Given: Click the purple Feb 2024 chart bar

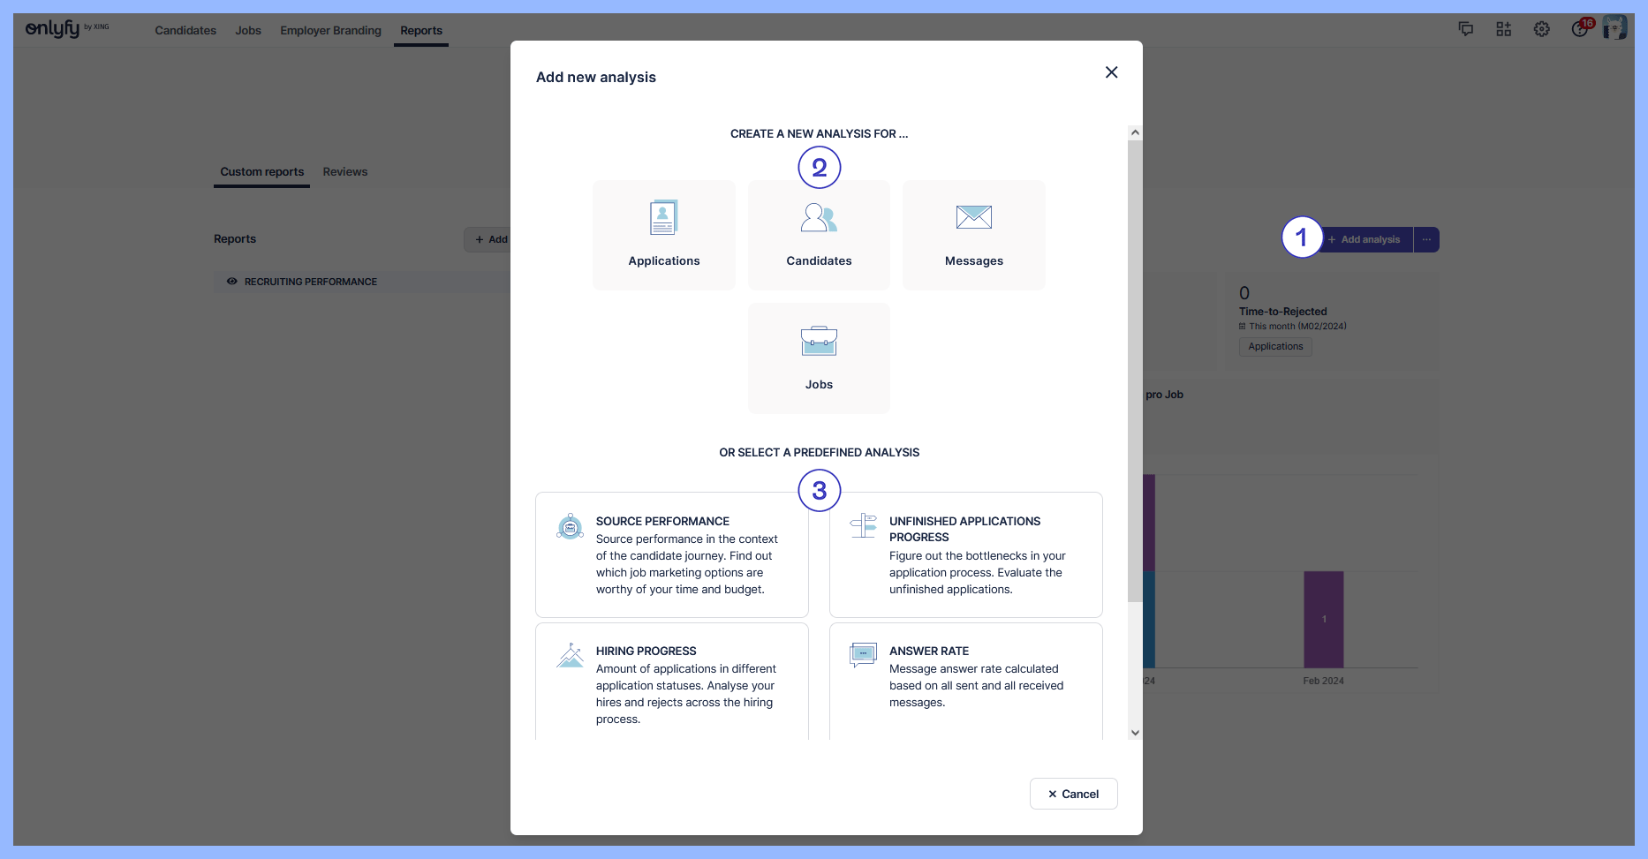Looking at the screenshot, I should [1323, 619].
